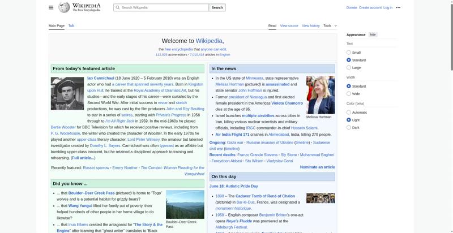
Task: Select the Small text size radio
Action: click(x=349, y=53)
